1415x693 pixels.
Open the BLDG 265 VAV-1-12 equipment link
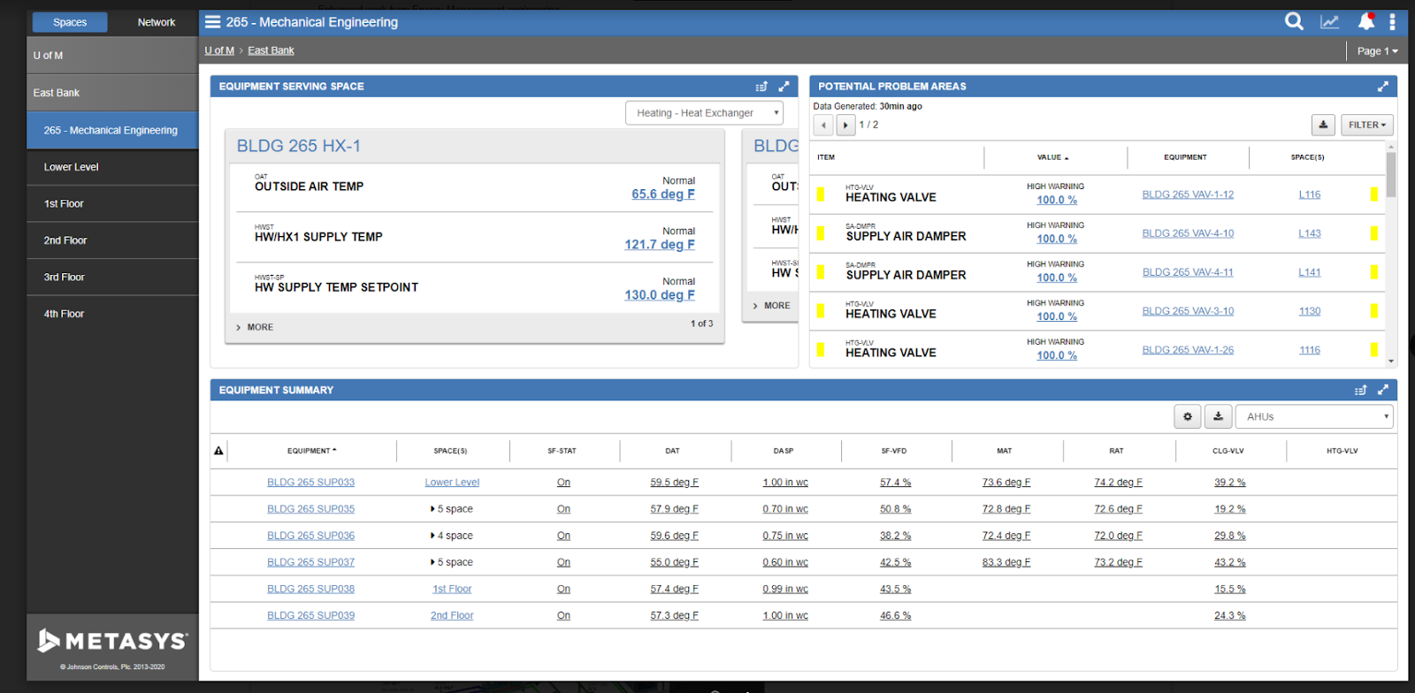click(1187, 194)
